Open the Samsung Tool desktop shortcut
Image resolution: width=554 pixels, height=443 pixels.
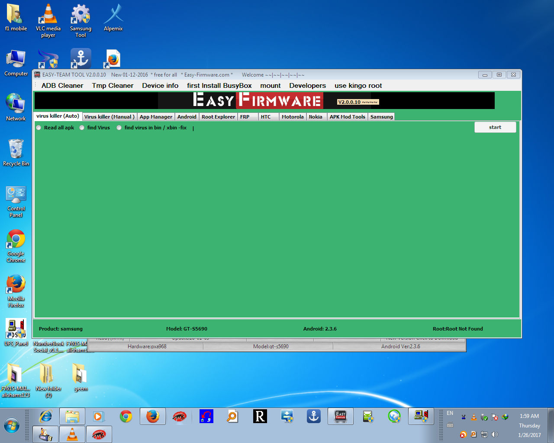tap(81, 21)
